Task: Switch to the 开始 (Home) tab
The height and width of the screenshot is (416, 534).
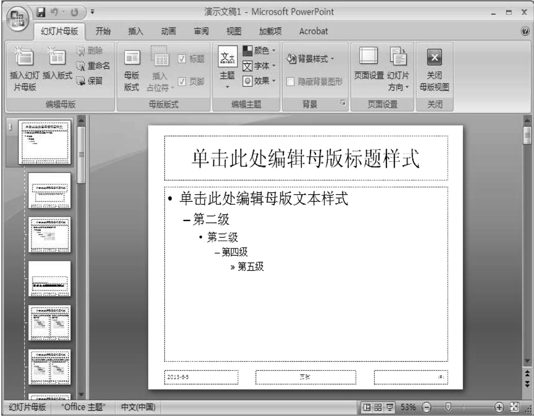Action: coord(103,31)
